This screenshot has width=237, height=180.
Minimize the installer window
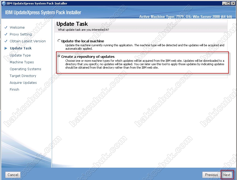[224, 3]
